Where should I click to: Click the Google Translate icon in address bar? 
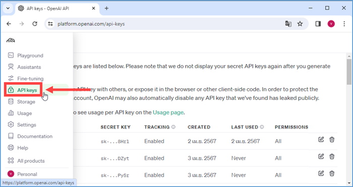tap(288, 24)
